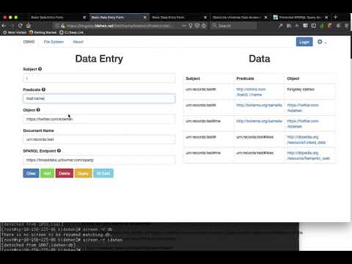Bookmark this page with the star icon

tap(204, 26)
